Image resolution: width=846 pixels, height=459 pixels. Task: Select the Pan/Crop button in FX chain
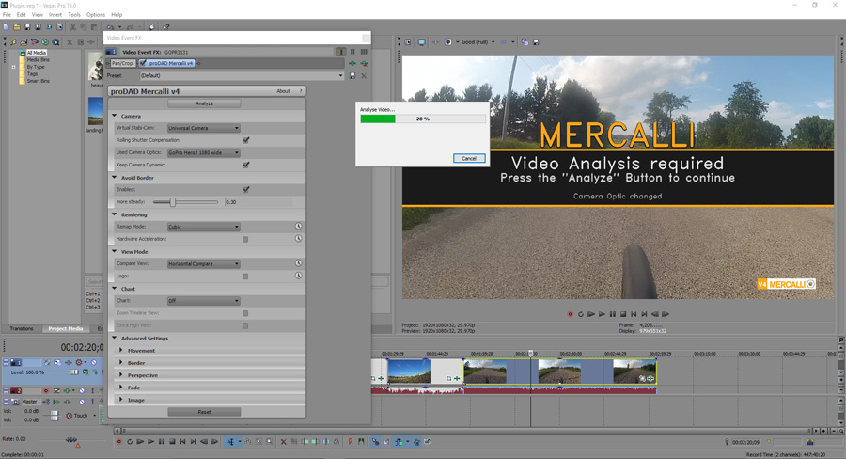click(x=122, y=64)
